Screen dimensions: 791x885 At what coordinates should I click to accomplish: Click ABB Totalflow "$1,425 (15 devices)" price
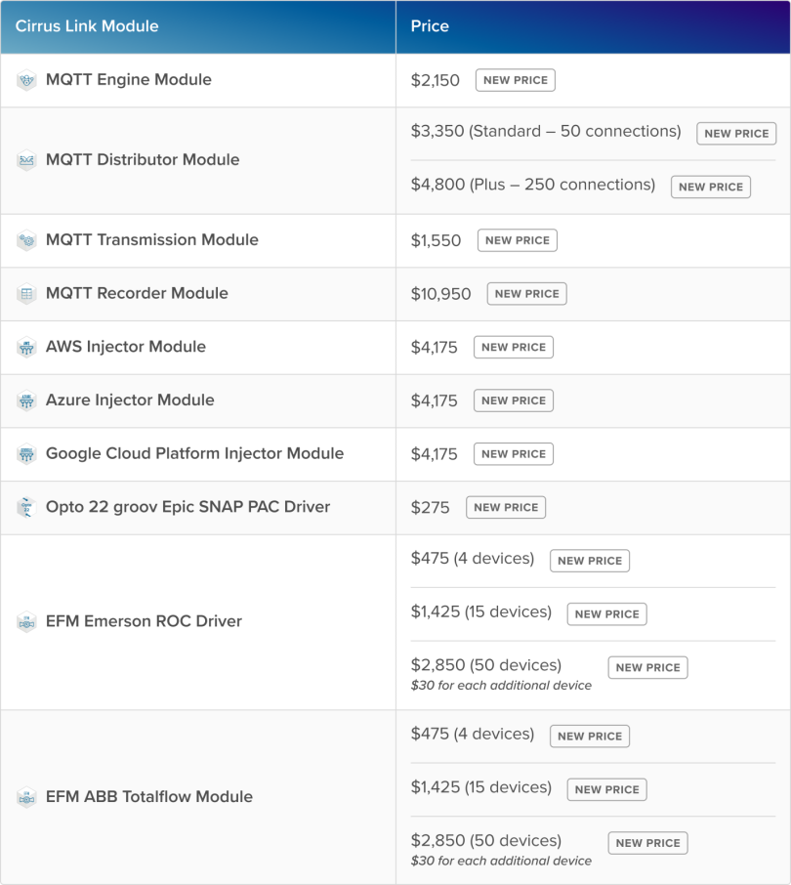point(481,787)
